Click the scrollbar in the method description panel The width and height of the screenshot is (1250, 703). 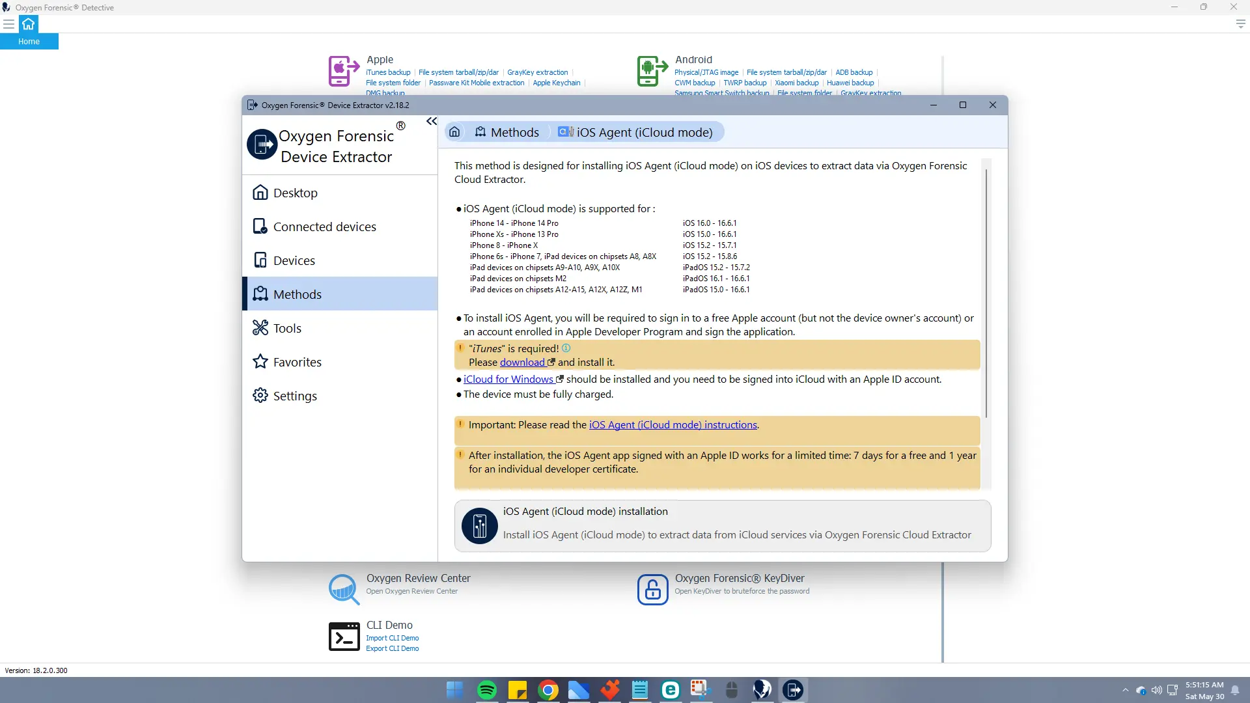pos(986,293)
